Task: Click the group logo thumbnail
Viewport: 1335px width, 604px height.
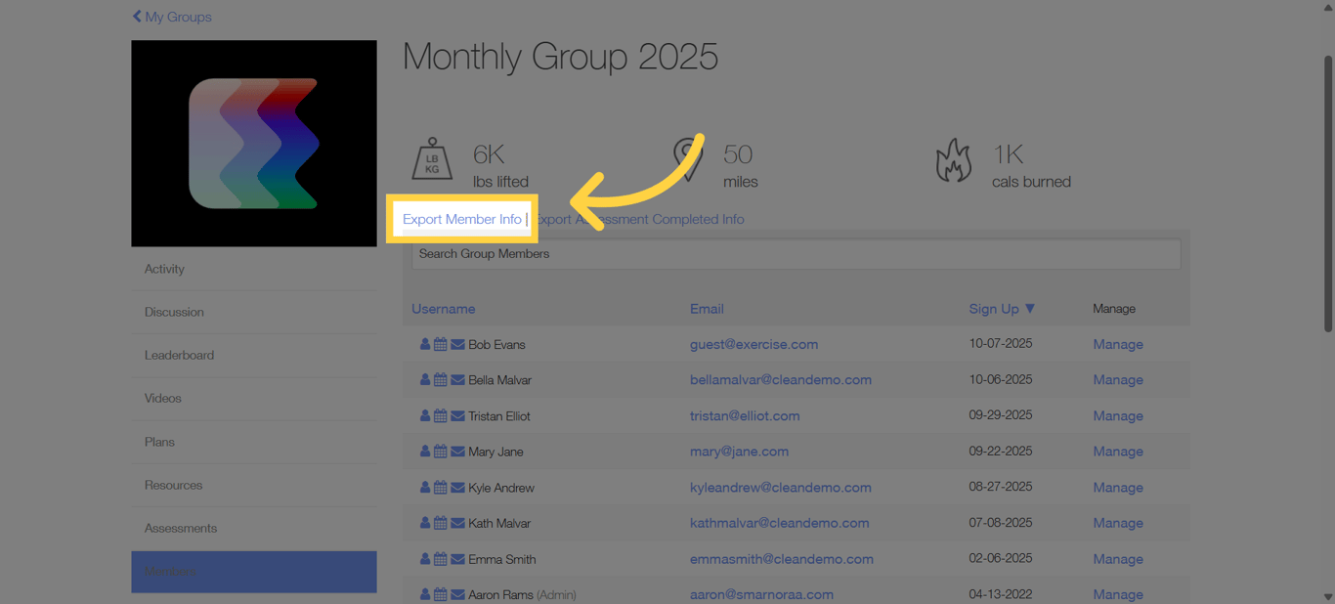Action: [253, 143]
